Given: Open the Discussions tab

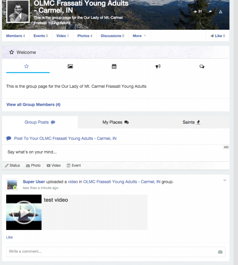Looking at the screenshot, I should pos(112,36).
